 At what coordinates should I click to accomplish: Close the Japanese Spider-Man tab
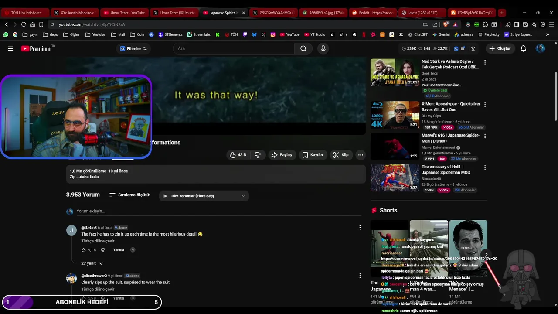(243, 13)
